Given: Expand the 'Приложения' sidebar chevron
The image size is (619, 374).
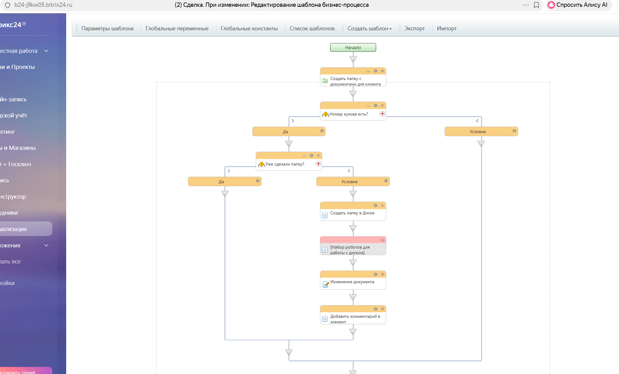Looking at the screenshot, I should (46, 245).
